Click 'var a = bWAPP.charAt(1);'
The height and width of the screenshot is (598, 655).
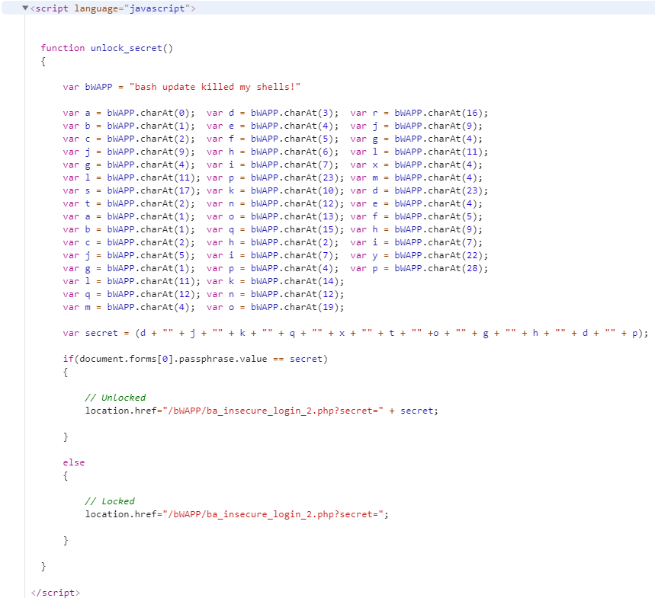click(129, 216)
